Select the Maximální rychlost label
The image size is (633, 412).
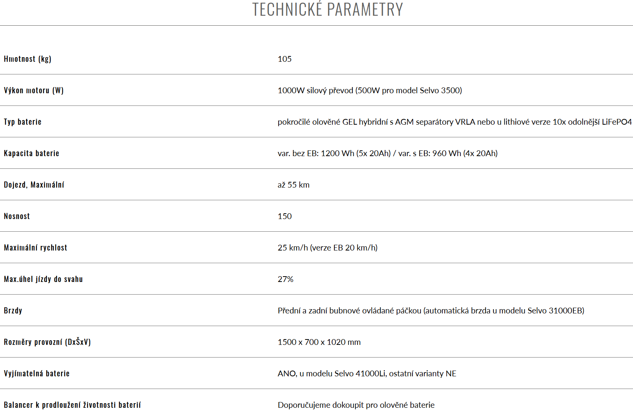[36, 247]
